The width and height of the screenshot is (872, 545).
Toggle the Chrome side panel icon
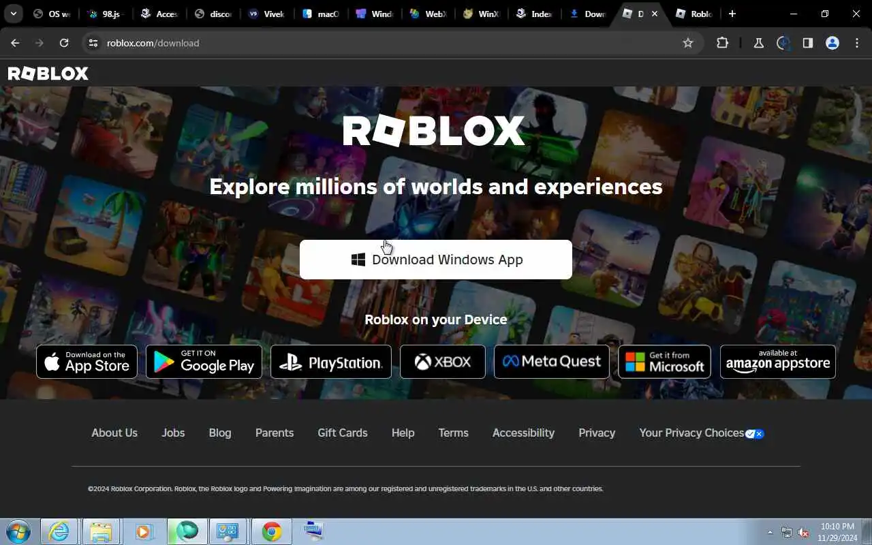(808, 43)
